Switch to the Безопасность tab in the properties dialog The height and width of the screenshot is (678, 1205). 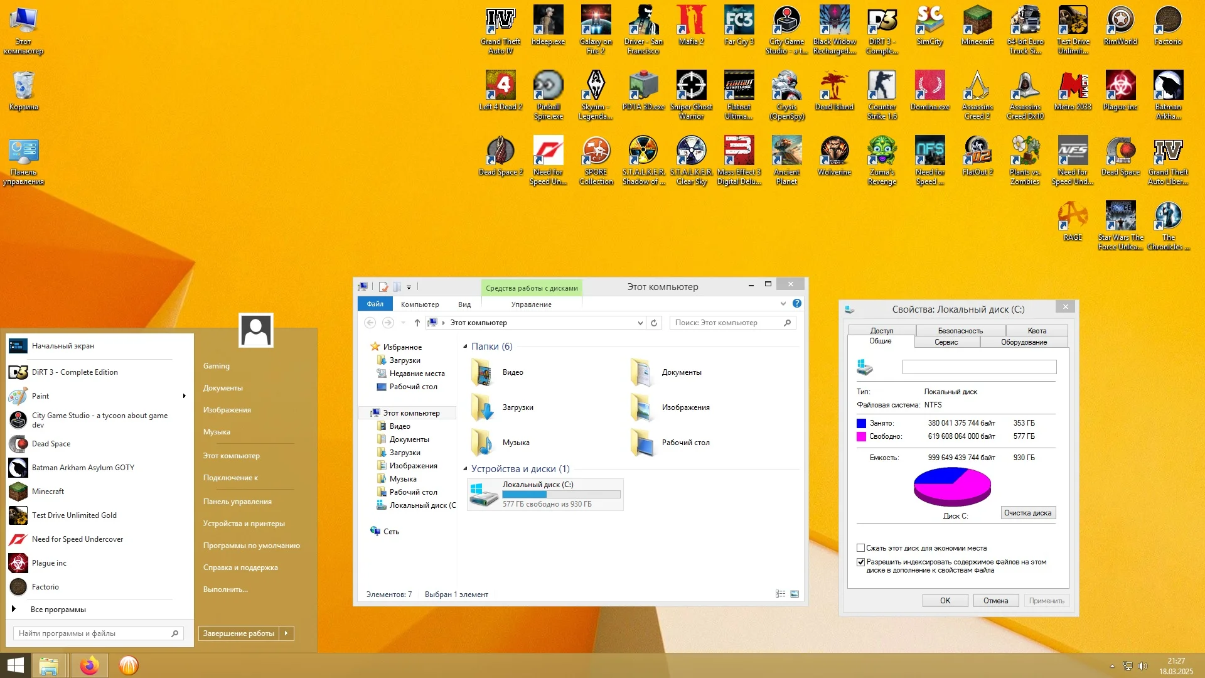960,330
